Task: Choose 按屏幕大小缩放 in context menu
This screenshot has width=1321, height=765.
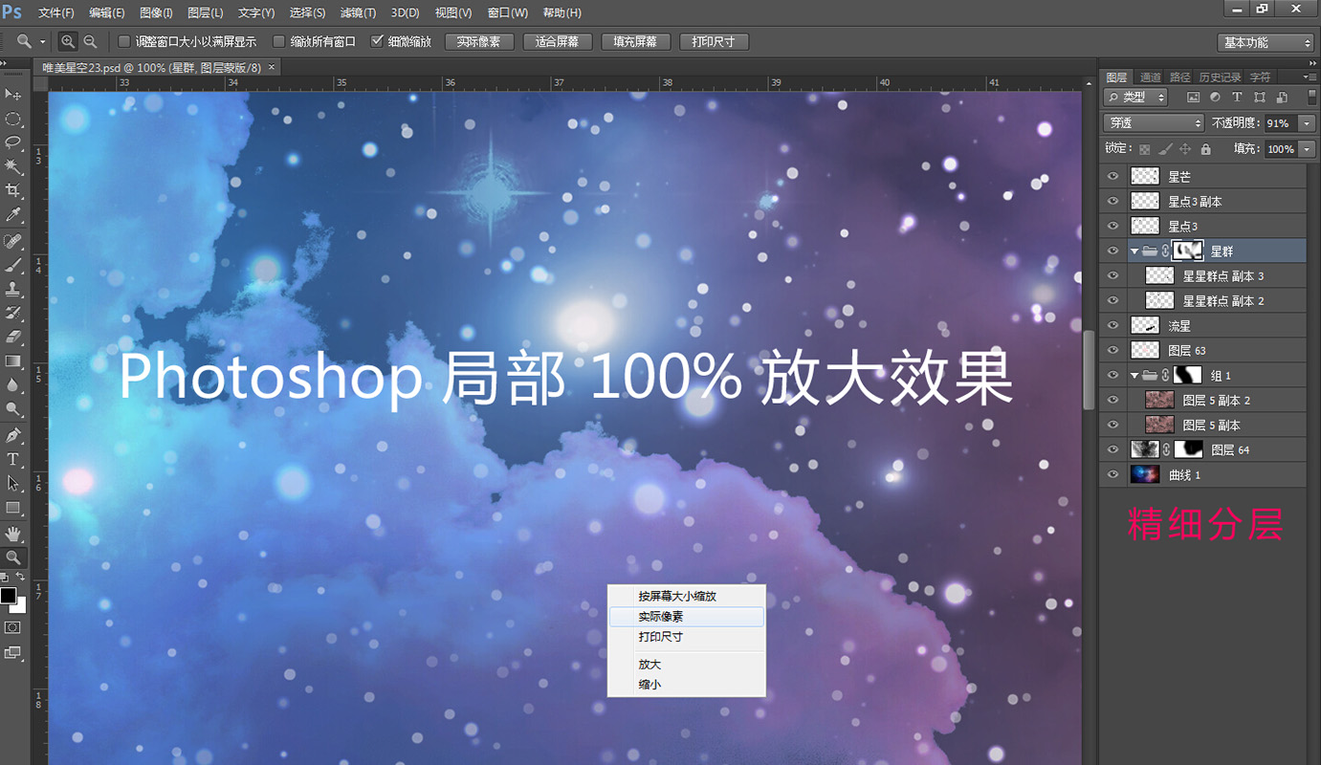Action: [x=686, y=596]
